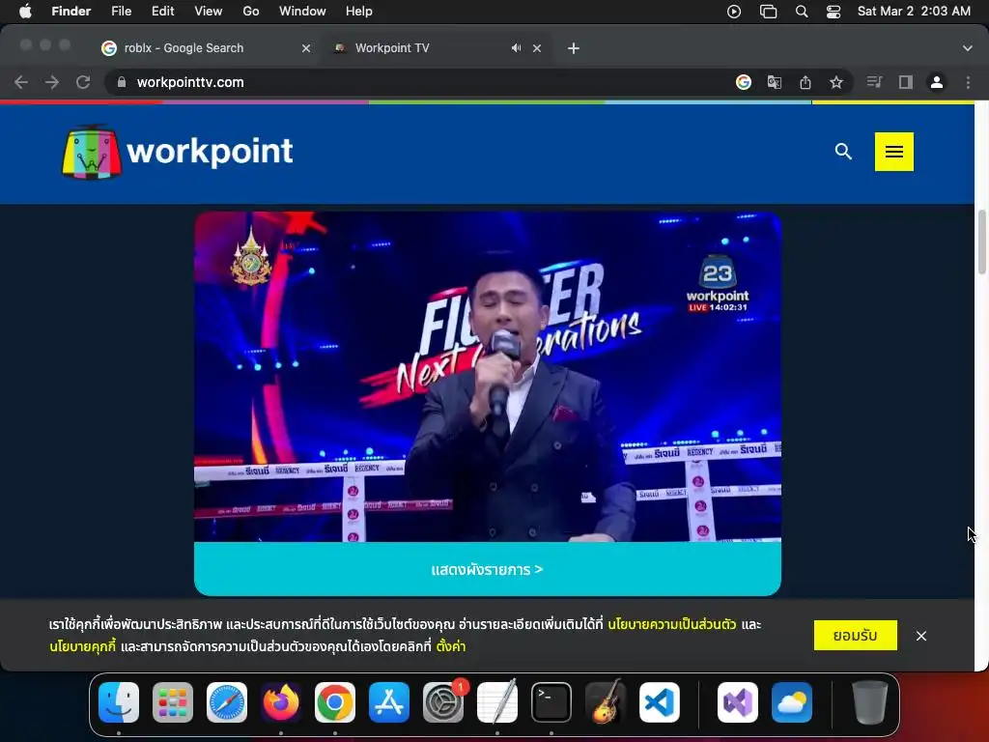Open Safari from the Dock
The width and height of the screenshot is (989, 742).
pyautogui.click(x=227, y=702)
